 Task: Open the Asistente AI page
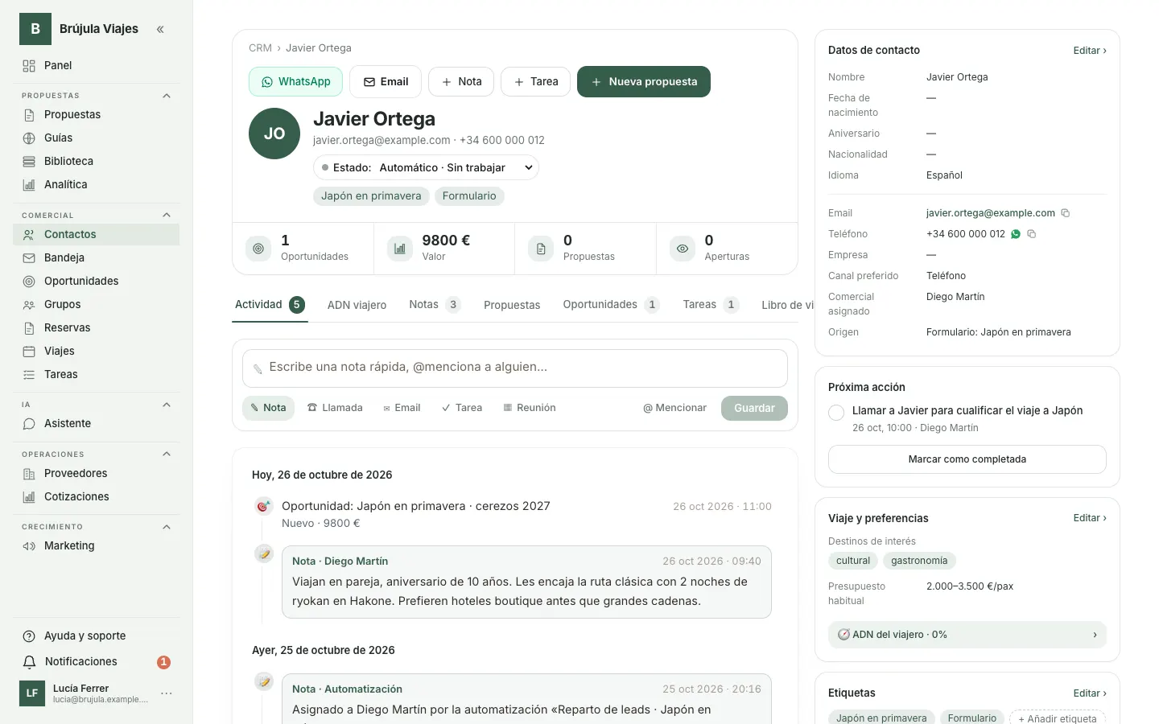click(97, 424)
